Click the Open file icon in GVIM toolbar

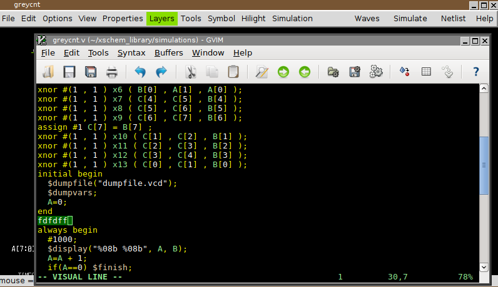coord(48,72)
